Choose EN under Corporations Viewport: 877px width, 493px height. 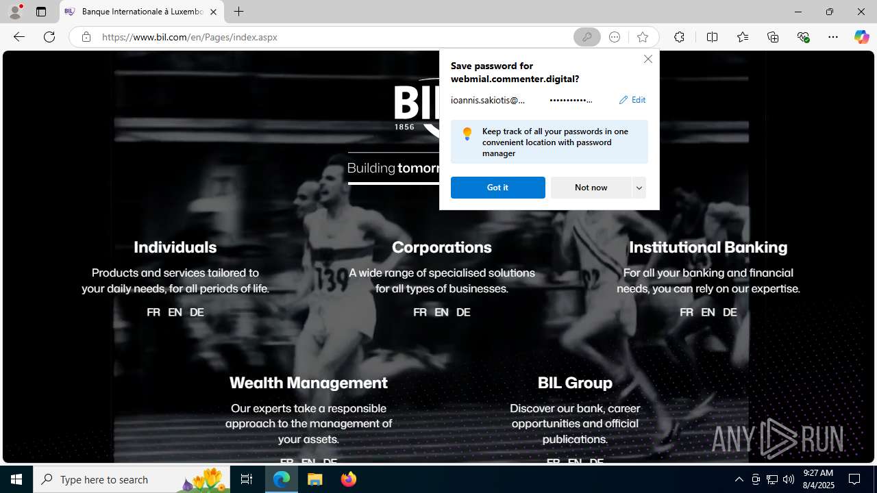[441, 312]
